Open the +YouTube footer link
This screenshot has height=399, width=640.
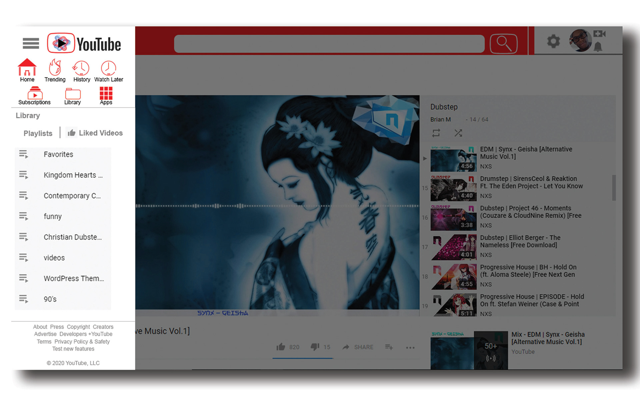tap(100, 334)
